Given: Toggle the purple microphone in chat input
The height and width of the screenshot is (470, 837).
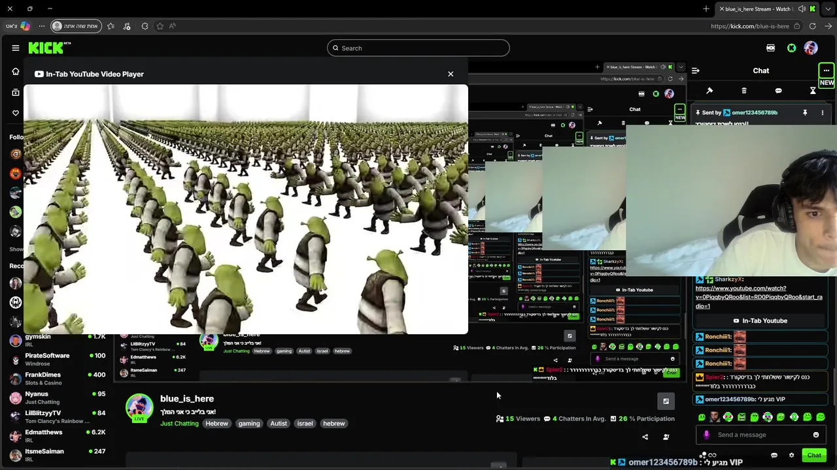Looking at the screenshot, I should 706,435.
